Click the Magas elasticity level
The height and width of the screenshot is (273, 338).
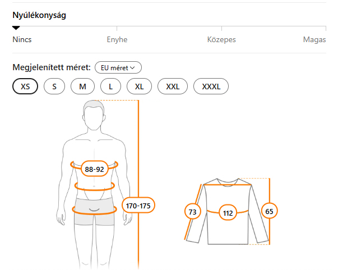tap(314, 40)
